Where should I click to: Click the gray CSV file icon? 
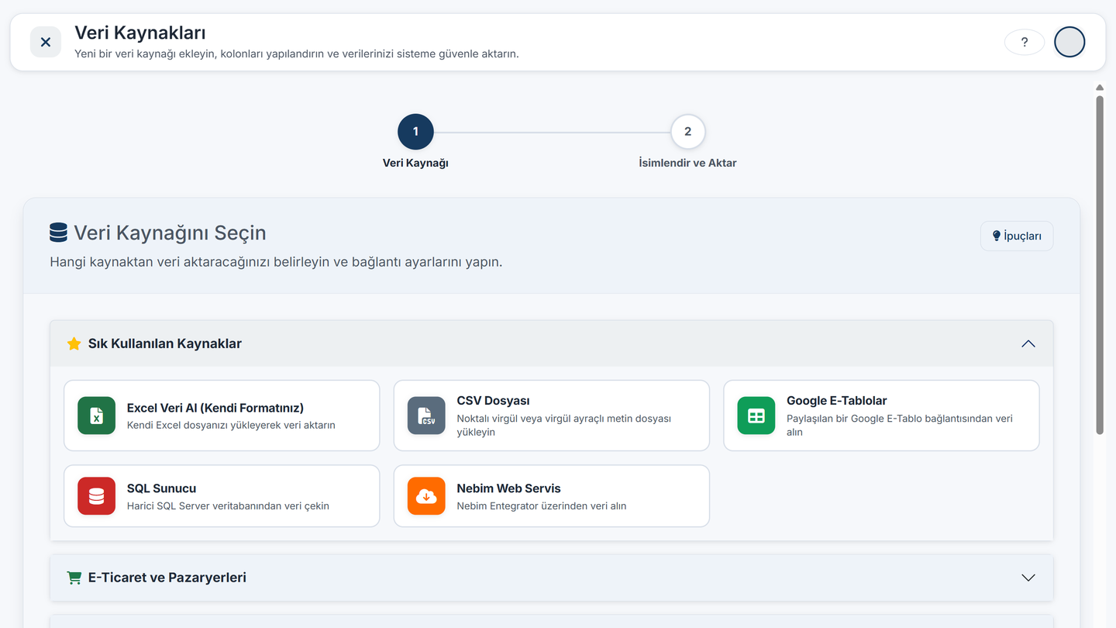point(426,416)
